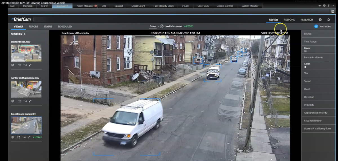Click the Cases breadcrumb link
Screen dimensions: 338x161
coord(153,26)
